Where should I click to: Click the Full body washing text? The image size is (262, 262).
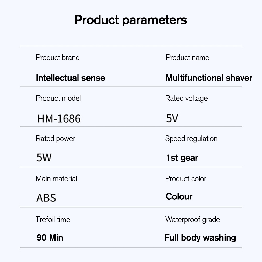coord(200,238)
